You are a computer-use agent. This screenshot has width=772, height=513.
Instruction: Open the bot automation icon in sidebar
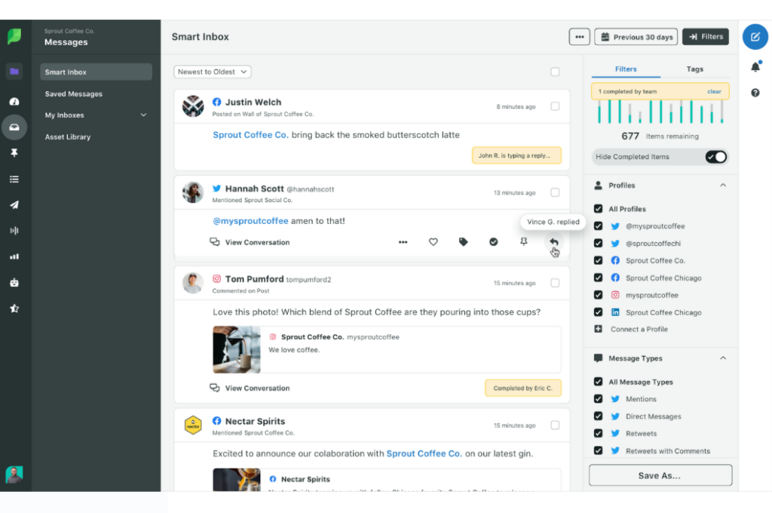14,282
